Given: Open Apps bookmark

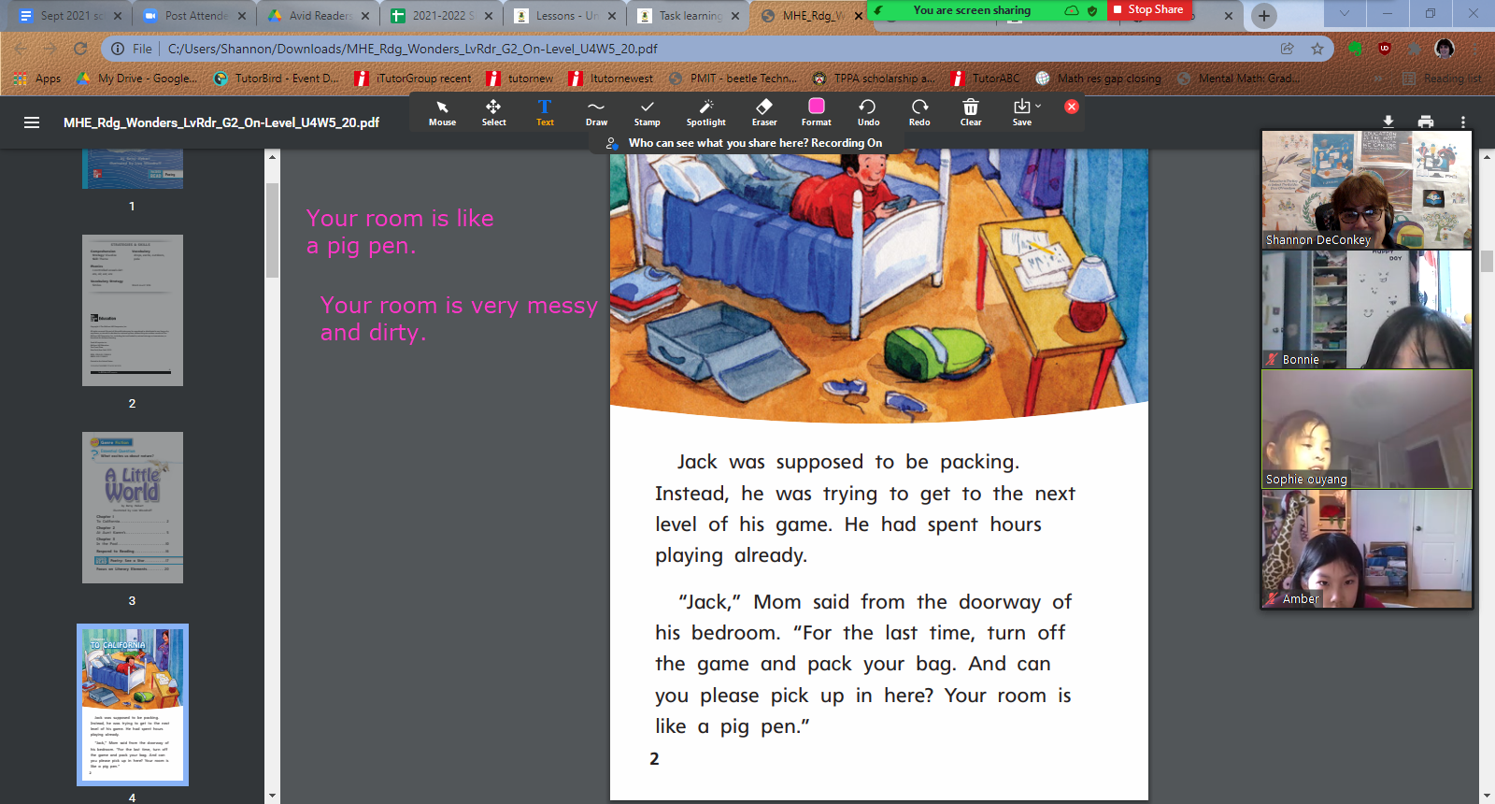Looking at the screenshot, I should [38, 79].
